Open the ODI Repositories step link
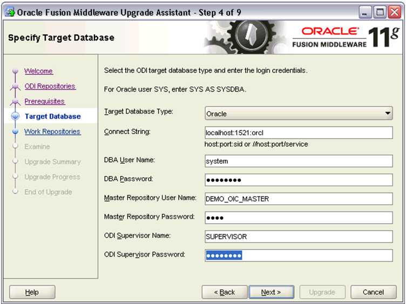This screenshot has width=406, height=304. 50,86
